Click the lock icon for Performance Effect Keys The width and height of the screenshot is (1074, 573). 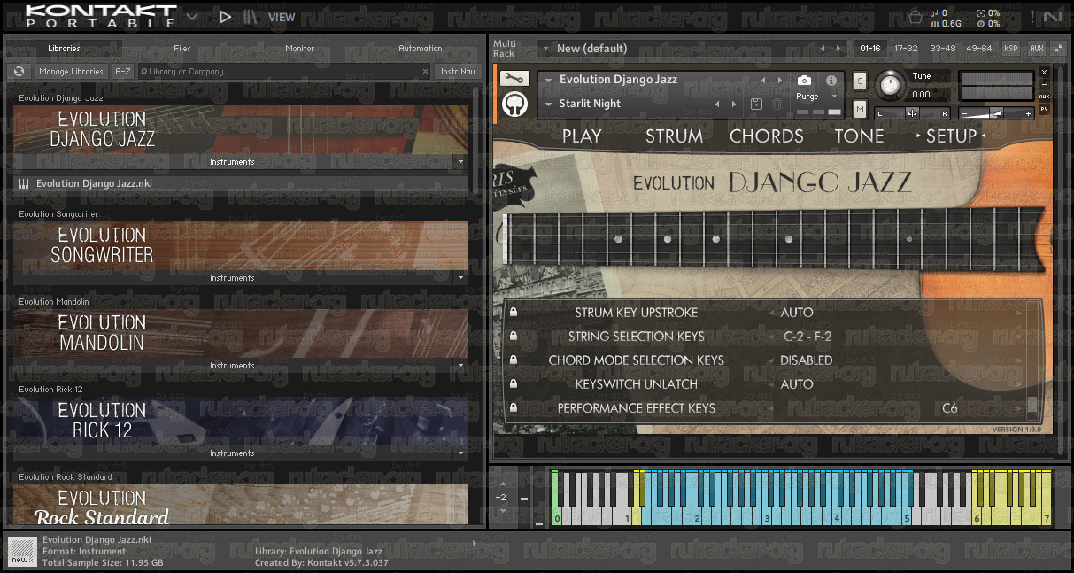(514, 407)
